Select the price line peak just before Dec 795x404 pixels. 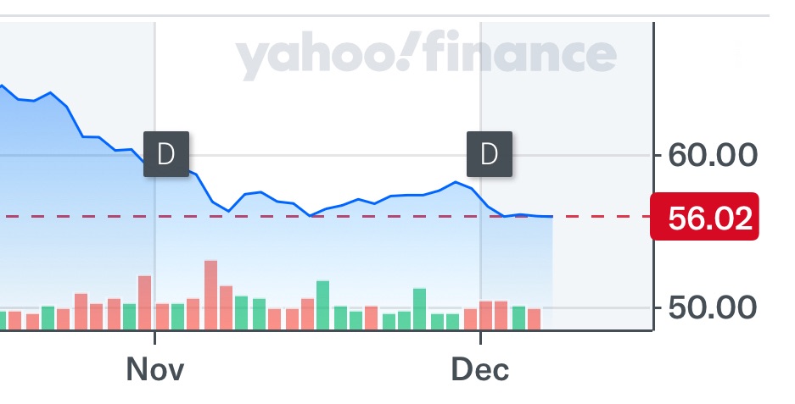pos(456,182)
